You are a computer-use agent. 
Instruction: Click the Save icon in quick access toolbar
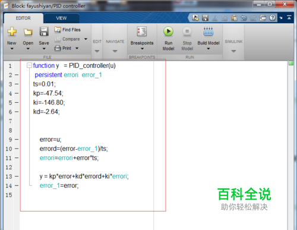tap(205, 18)
